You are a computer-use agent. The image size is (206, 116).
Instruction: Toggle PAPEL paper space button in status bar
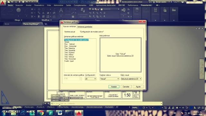135,108
